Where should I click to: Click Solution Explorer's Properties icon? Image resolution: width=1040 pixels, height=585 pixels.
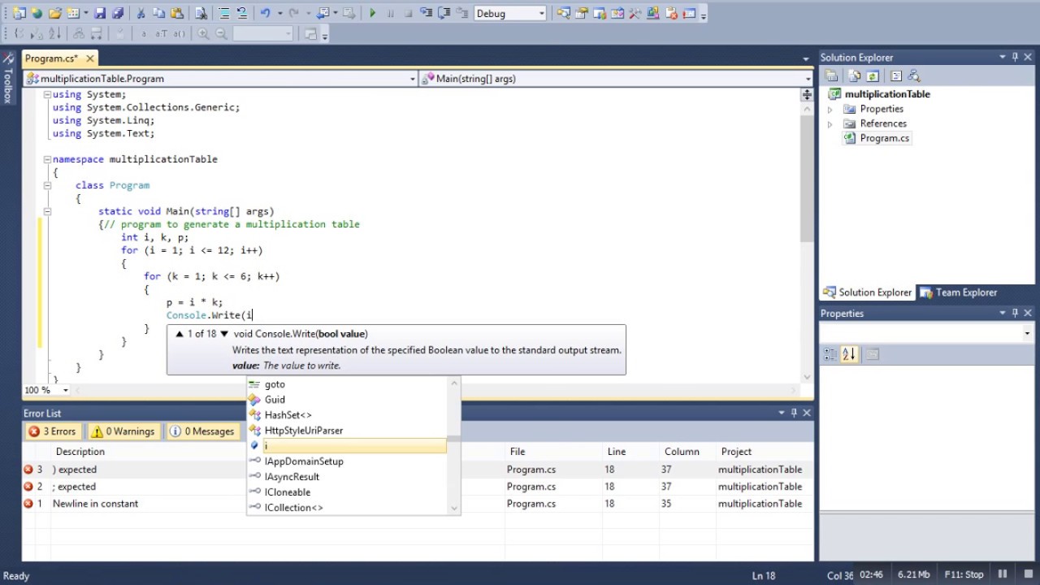coord(831,76)
